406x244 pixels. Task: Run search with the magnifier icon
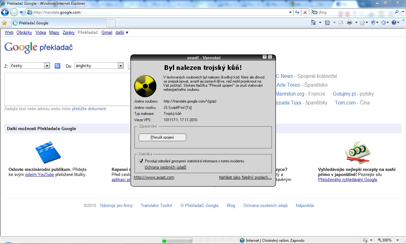(x=396, y=12)
